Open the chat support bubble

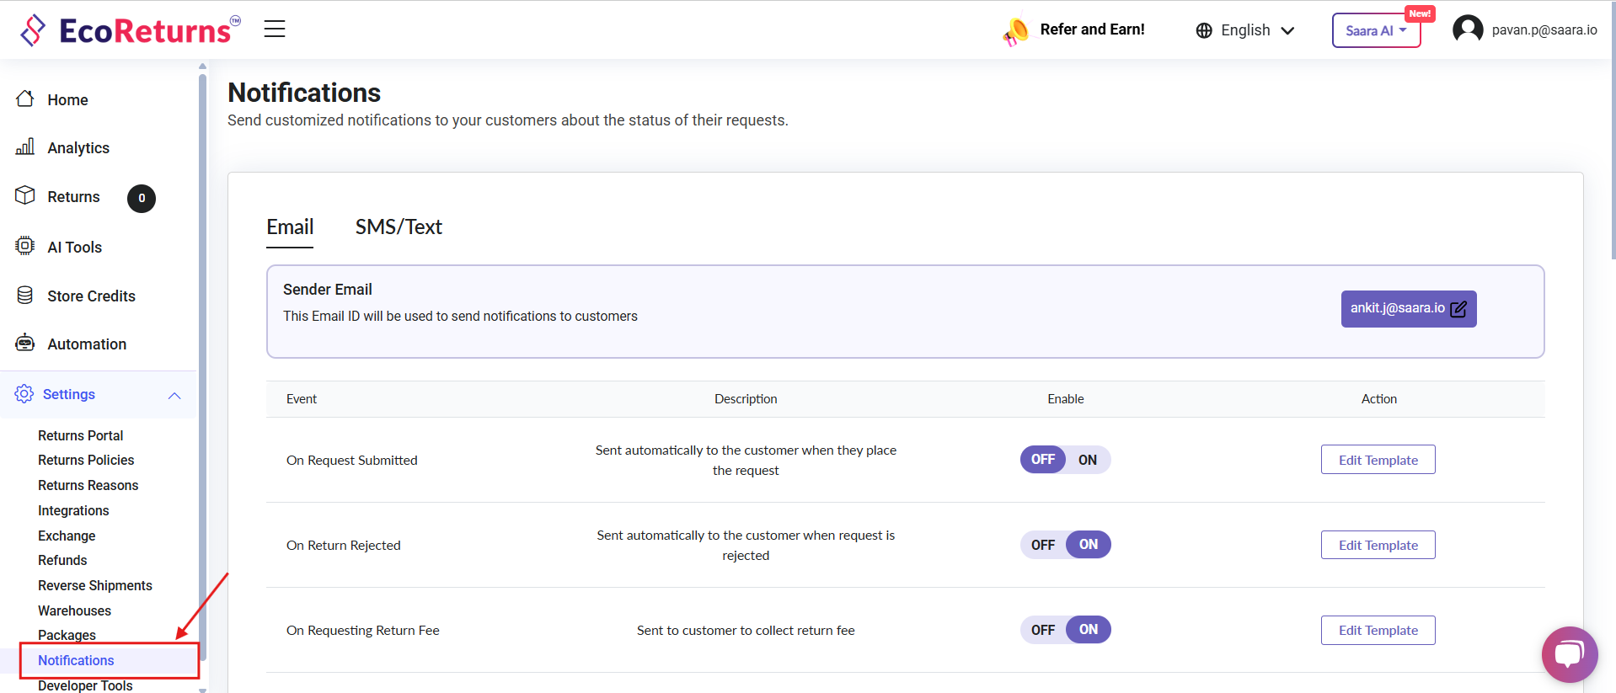point(1569,654)
